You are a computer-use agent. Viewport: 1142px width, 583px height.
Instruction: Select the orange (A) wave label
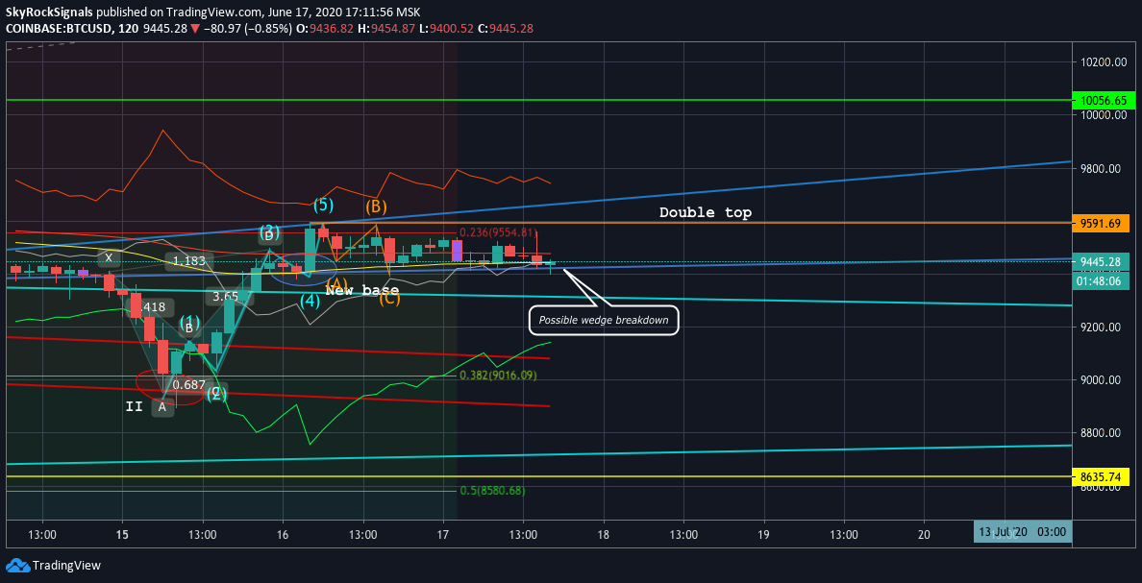tap(335, 284)
